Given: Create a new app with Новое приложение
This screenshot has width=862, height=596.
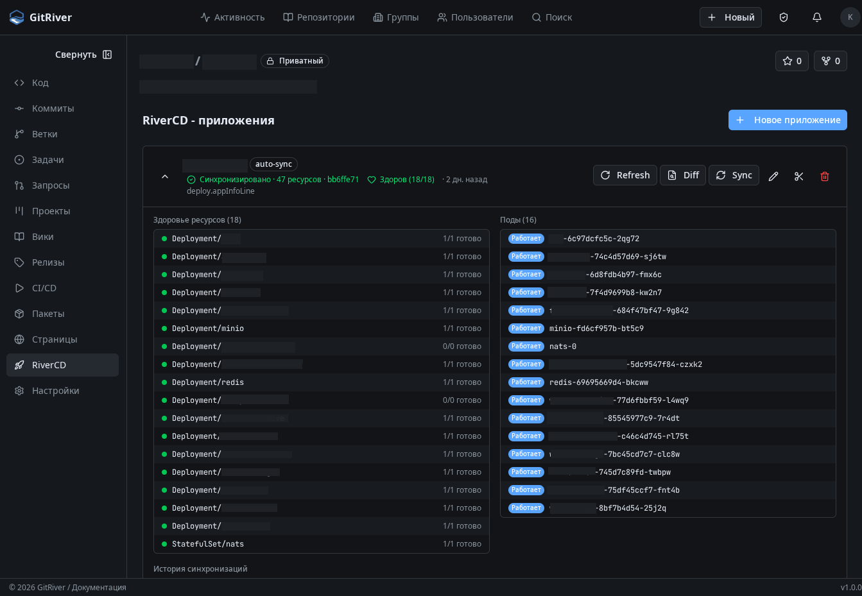Looking at the screenshot, I should point(788,120).
